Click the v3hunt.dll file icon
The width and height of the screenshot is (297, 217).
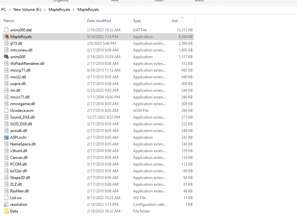(6, 151)
